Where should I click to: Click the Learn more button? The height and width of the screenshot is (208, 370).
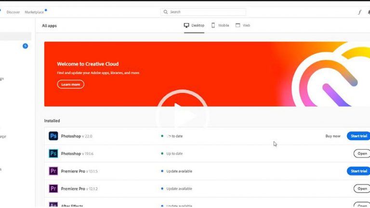(70, 84)
